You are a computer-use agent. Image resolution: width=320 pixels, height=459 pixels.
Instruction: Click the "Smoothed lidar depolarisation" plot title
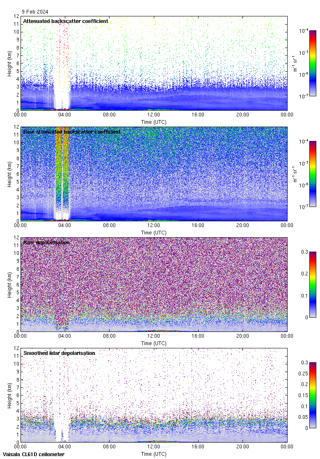(x=59, y=353)
